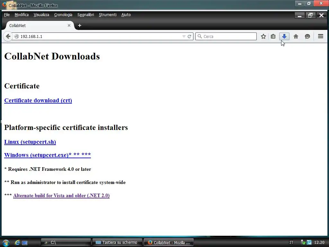Open the Downloads arrow panel
The height and width of the screenshot is (247, 329).
click(x=284, y=36)
